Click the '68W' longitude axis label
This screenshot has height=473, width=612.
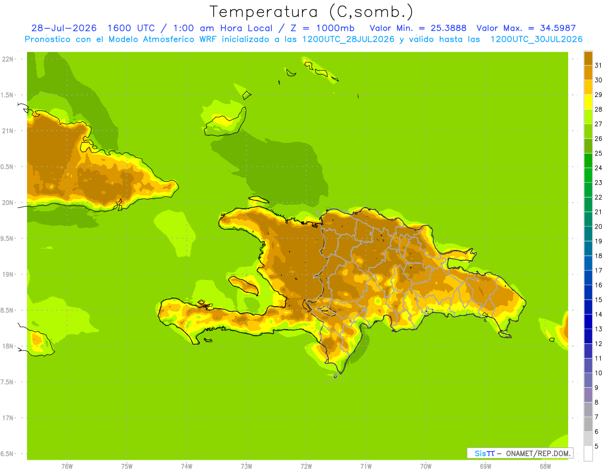545,466
